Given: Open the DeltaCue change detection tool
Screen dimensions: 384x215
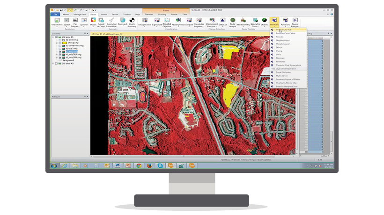Looking at the screenshot, I should pyautogui.click(x=222, y=21).
